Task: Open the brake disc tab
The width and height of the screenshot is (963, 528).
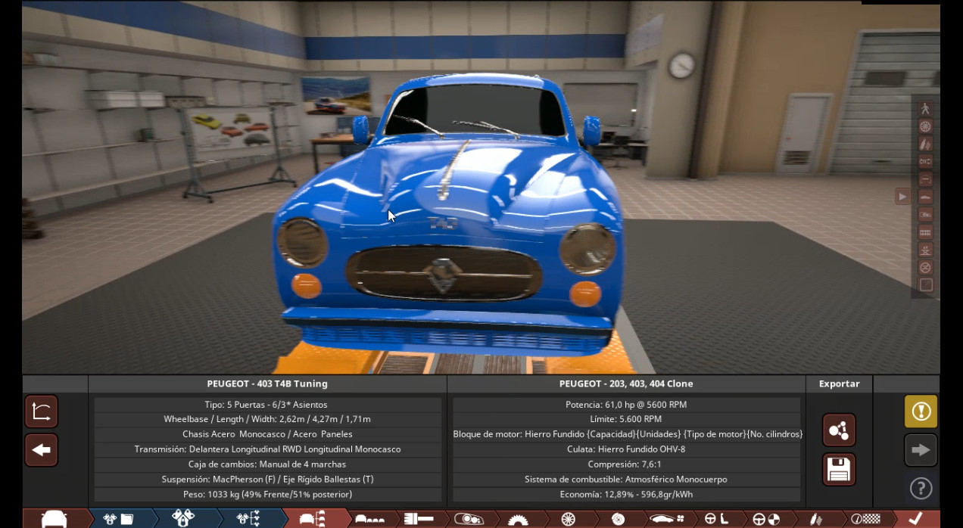Action: pos(618,519)
